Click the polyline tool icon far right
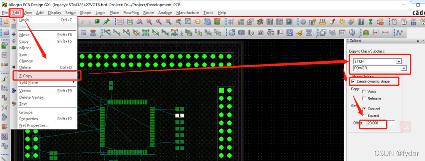425x161 pixels. pyautogui.click(x=399, y=33)
